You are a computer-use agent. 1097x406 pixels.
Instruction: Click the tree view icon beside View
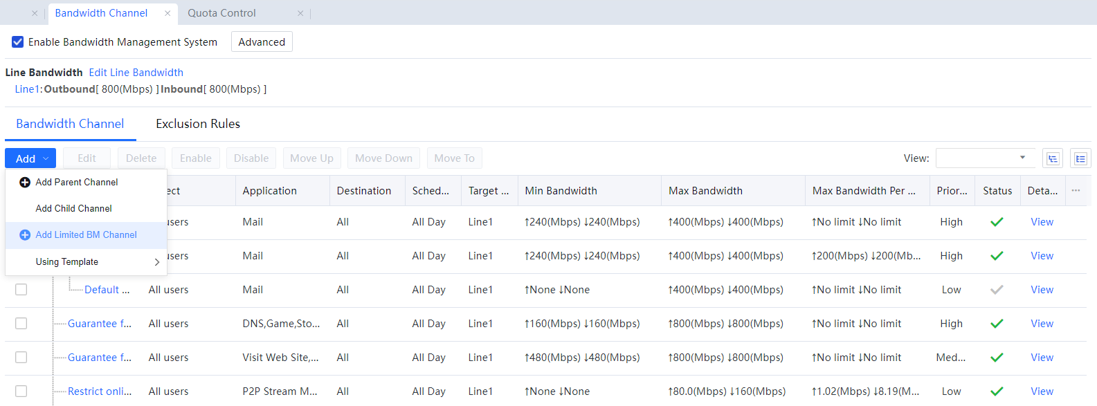click(1053, 158)
